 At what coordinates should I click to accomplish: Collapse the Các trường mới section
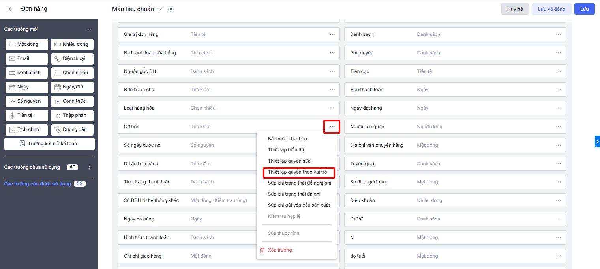(90, 30)
